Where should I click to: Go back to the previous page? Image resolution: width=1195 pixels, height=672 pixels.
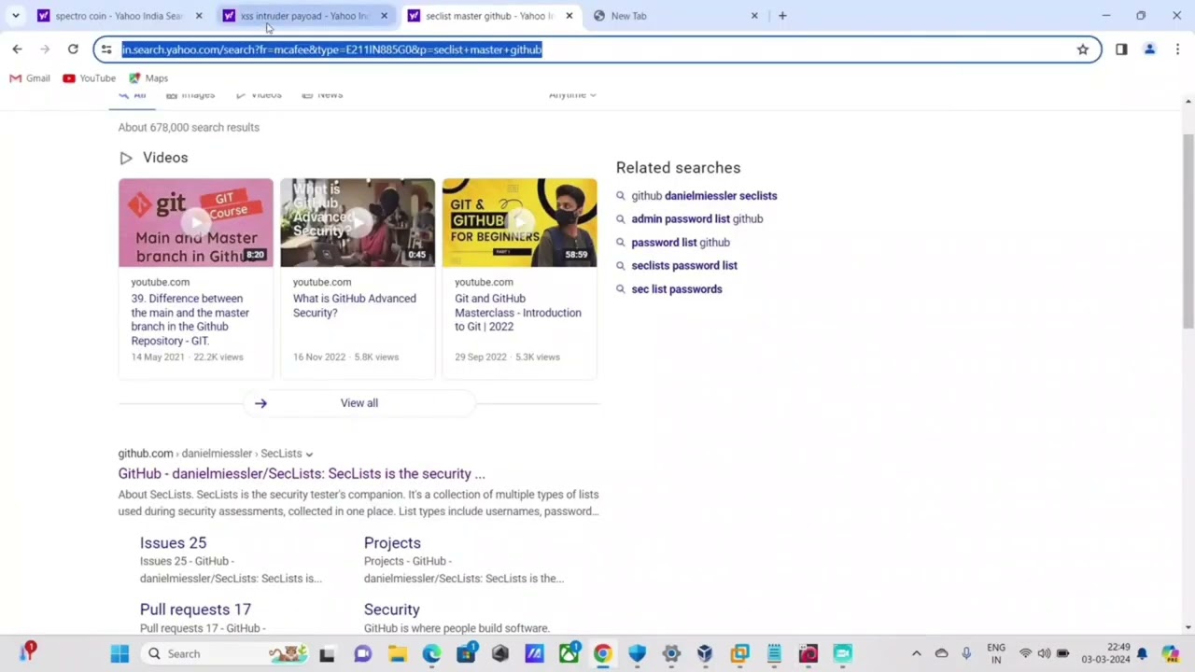point(17,49)
